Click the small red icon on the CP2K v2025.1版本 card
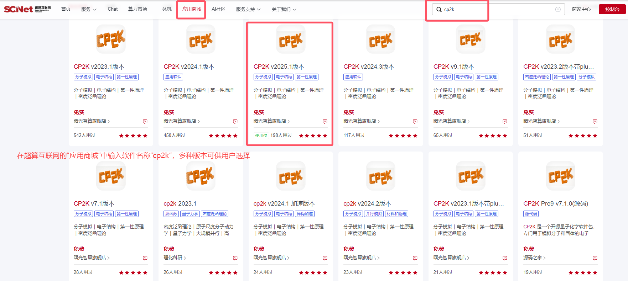The image size is (628, 281). [325, 122]
